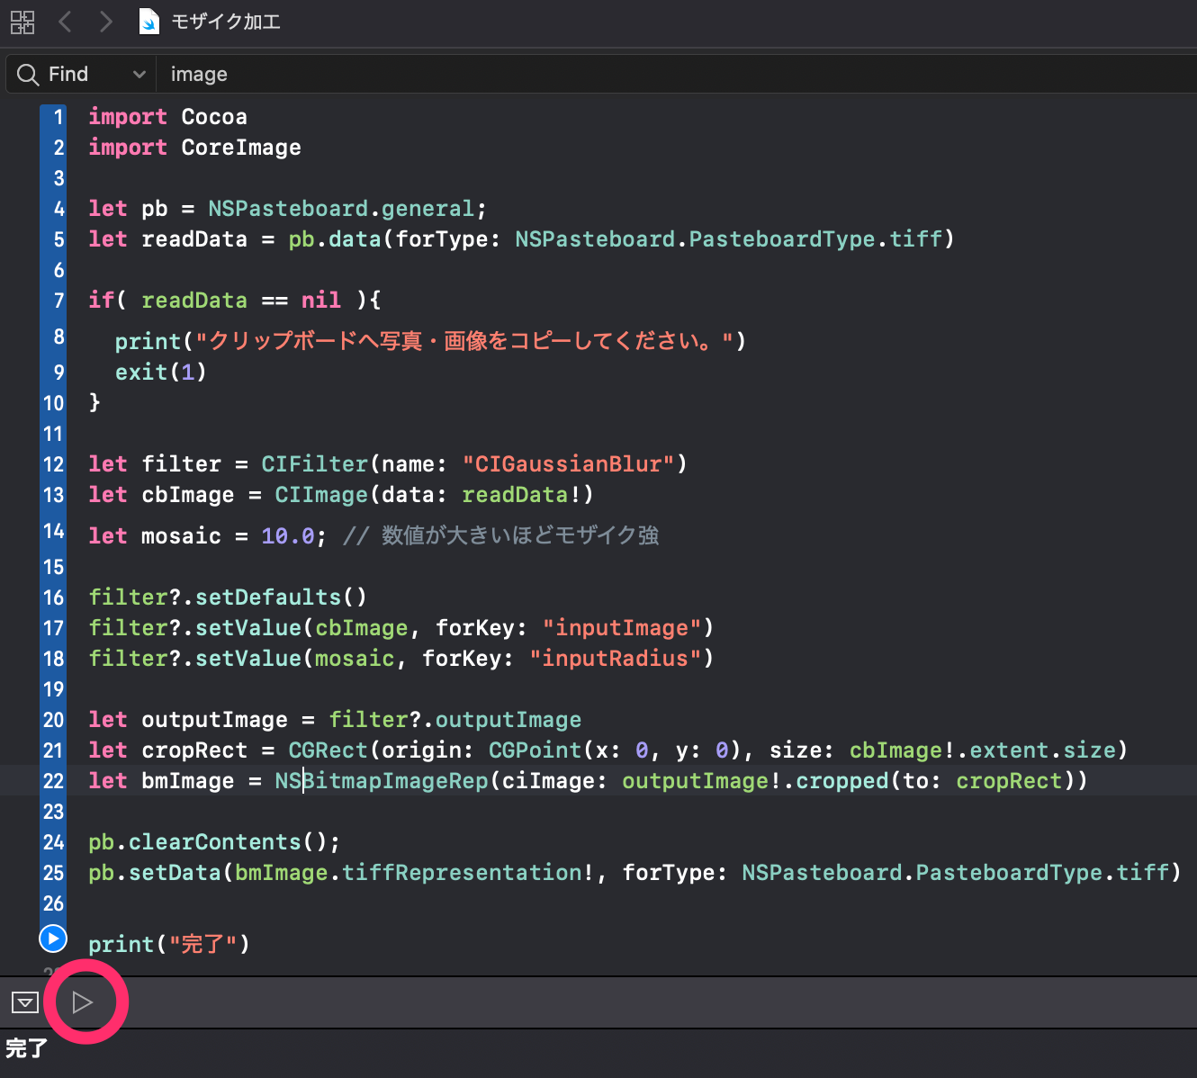
Task: Open the モザイク加工 breadcrumb item
Action: click(226, 22)
